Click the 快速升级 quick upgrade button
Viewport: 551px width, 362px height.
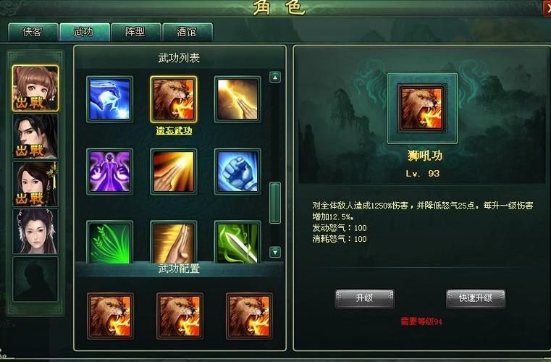476,298
